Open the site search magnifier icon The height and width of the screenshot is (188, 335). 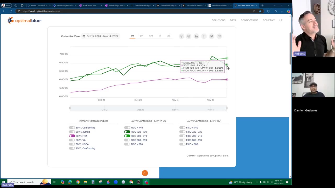tap(281, 20)
